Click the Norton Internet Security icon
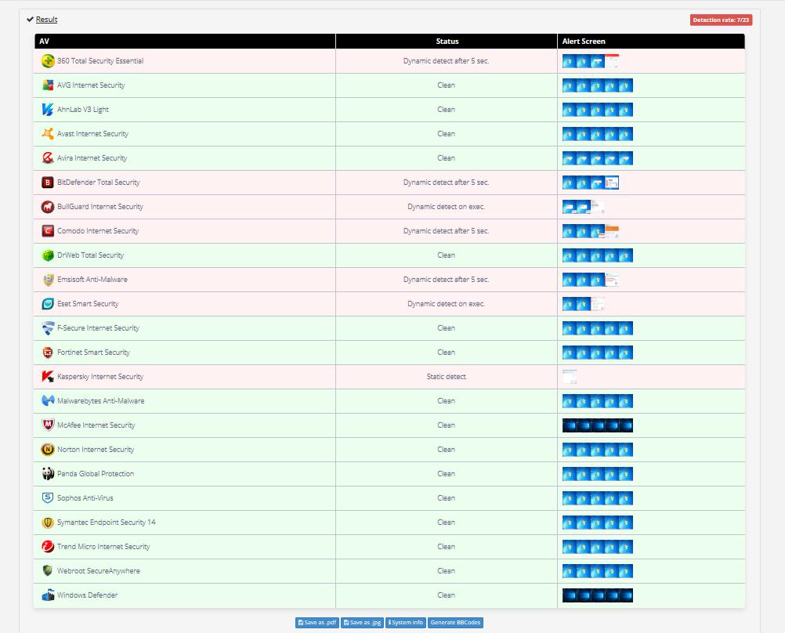The width and height of the screenshot is (785, 633). click(48, 449)
